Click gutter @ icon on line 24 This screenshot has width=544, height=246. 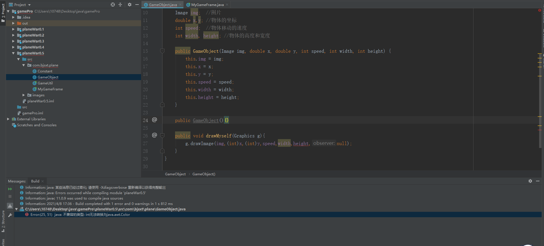[154, 120]
